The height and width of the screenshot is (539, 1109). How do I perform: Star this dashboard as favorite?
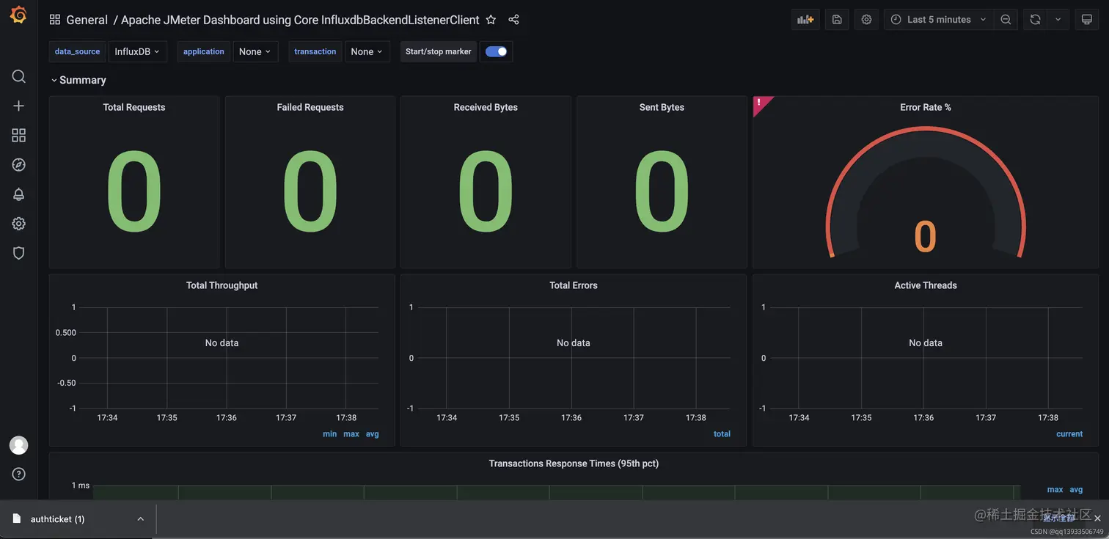491,20
